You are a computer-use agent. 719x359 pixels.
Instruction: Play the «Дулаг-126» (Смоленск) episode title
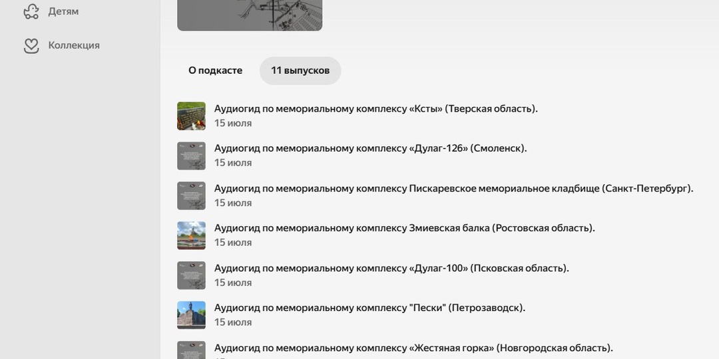pyautogui.click(x=371, y=148)
